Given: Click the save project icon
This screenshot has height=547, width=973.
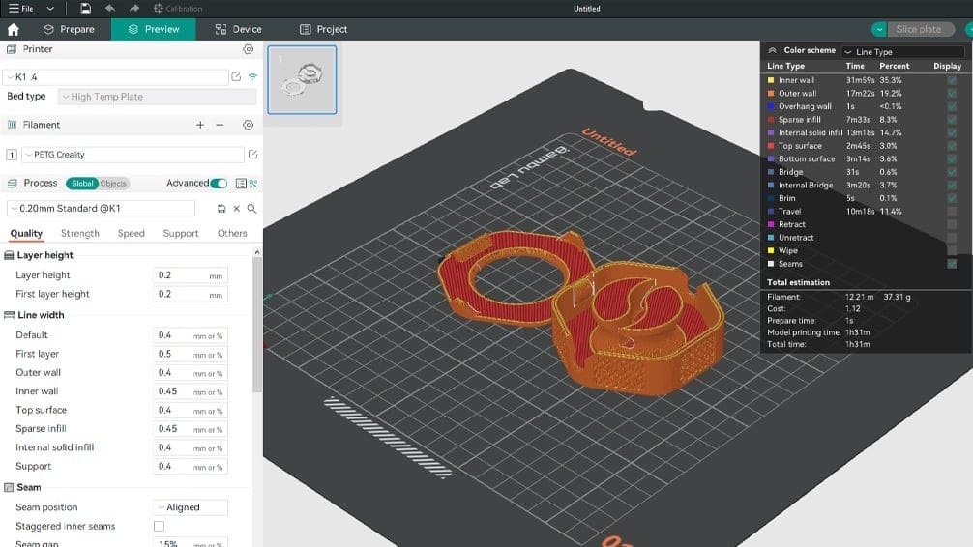Looking at the screenshot, I should pyautogui.click(x=86, y=8).
